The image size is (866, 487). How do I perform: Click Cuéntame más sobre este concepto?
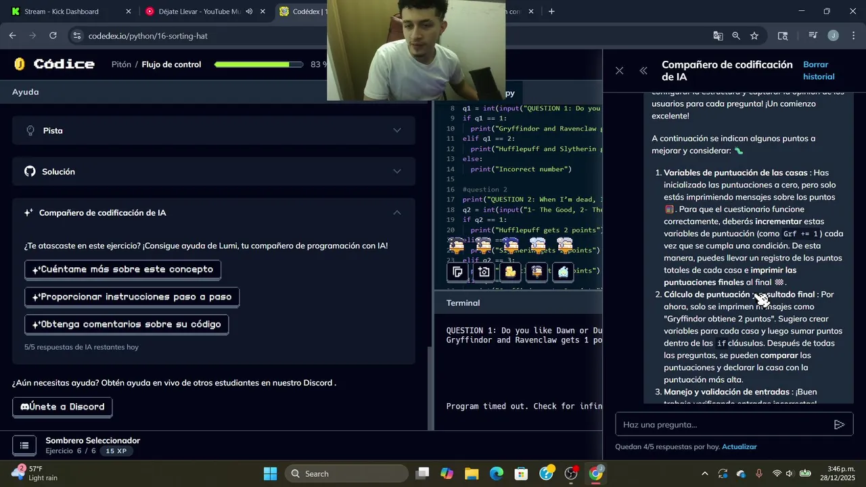click(x=122, y=269)
